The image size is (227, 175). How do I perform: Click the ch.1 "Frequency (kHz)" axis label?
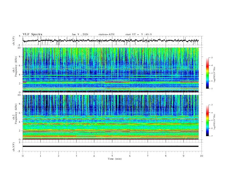click(x=16, y=66)
